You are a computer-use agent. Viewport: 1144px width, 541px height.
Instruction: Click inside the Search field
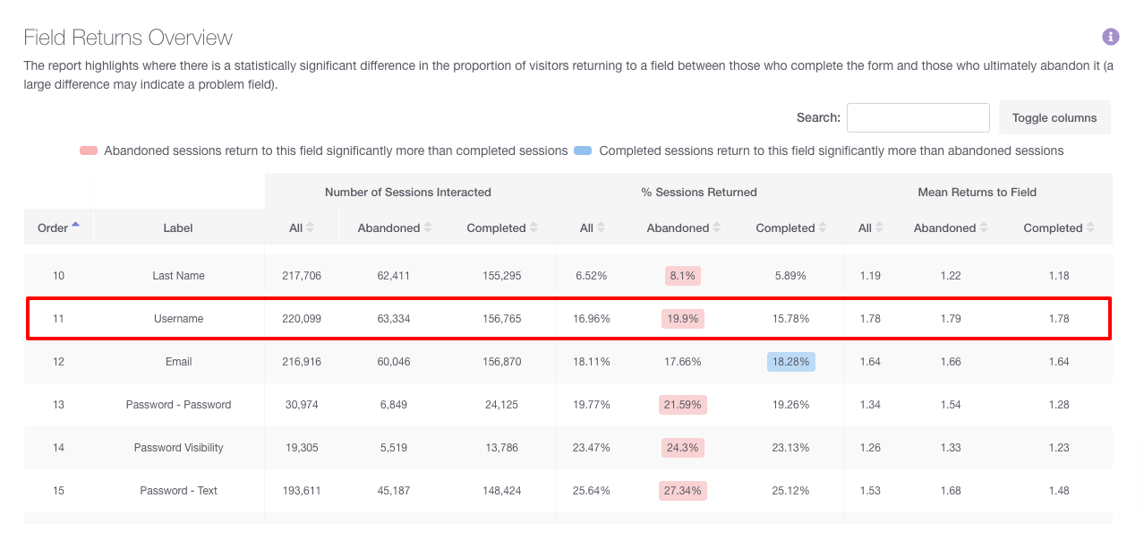point(918,117)
